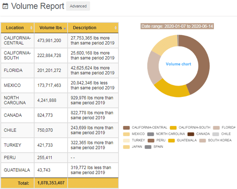Click the Volume Report page title

pyautogui.click(x=38, y=6)
